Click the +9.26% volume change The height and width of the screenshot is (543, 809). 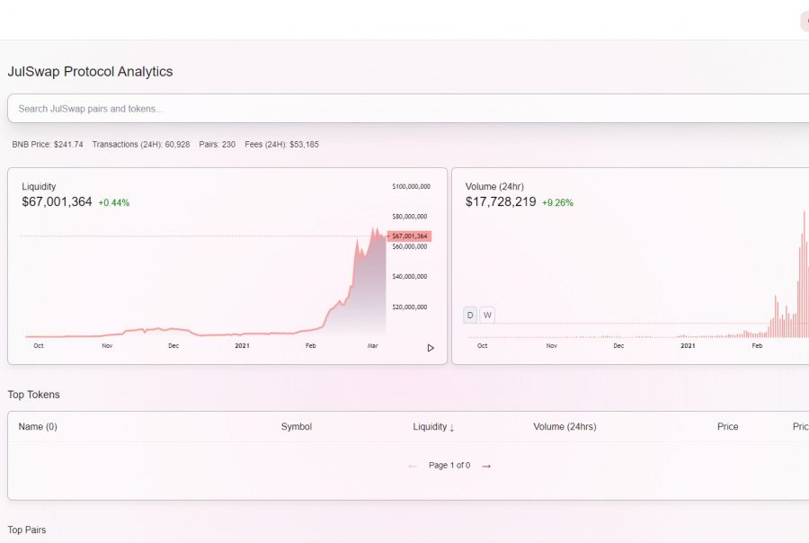(557, 203)
